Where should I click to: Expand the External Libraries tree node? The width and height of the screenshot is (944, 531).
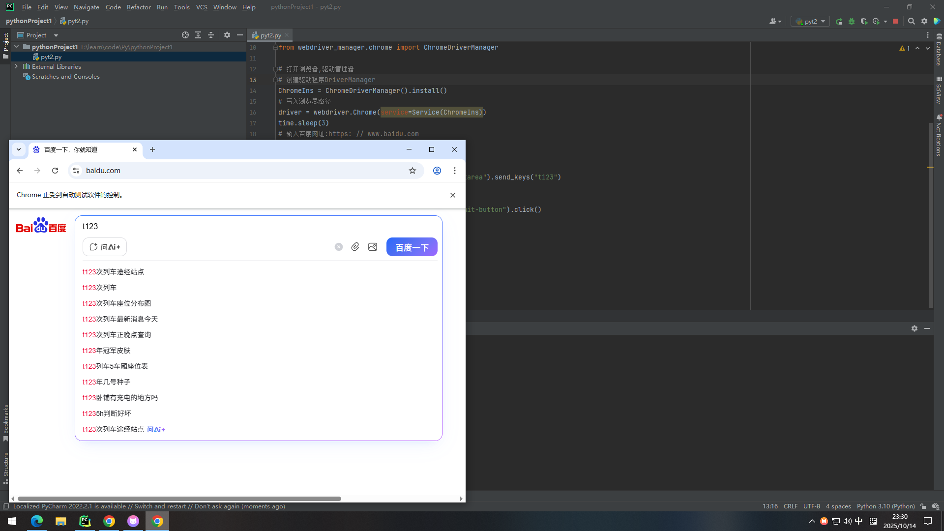pyautogui.click(x=16, y=66)
